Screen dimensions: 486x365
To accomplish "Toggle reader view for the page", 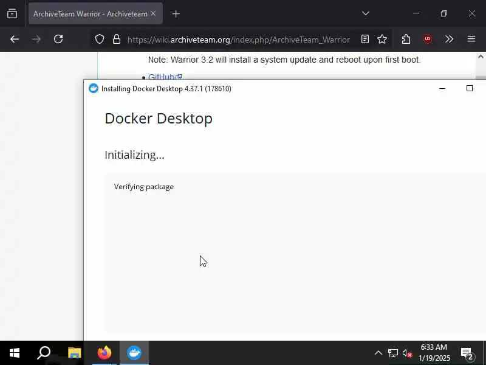I will click(365, 39).
